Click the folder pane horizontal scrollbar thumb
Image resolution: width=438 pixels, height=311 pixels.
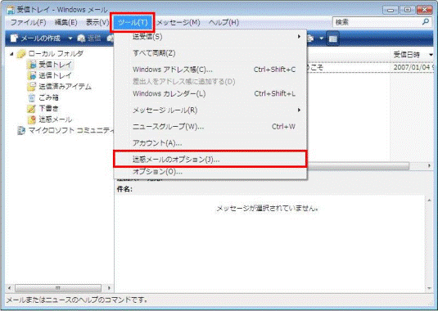[x=58, y=287]
